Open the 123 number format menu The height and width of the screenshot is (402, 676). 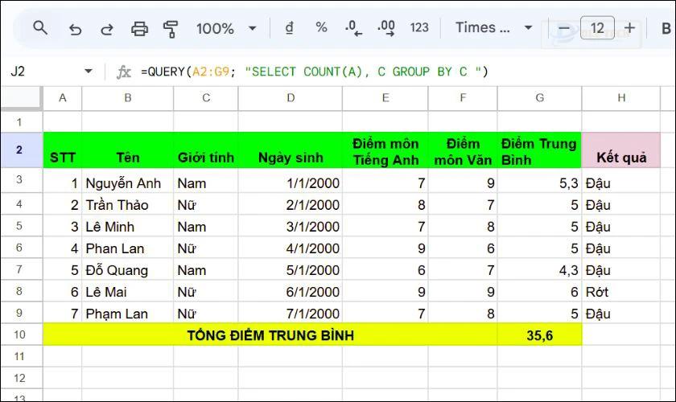(x=419, y=28)
